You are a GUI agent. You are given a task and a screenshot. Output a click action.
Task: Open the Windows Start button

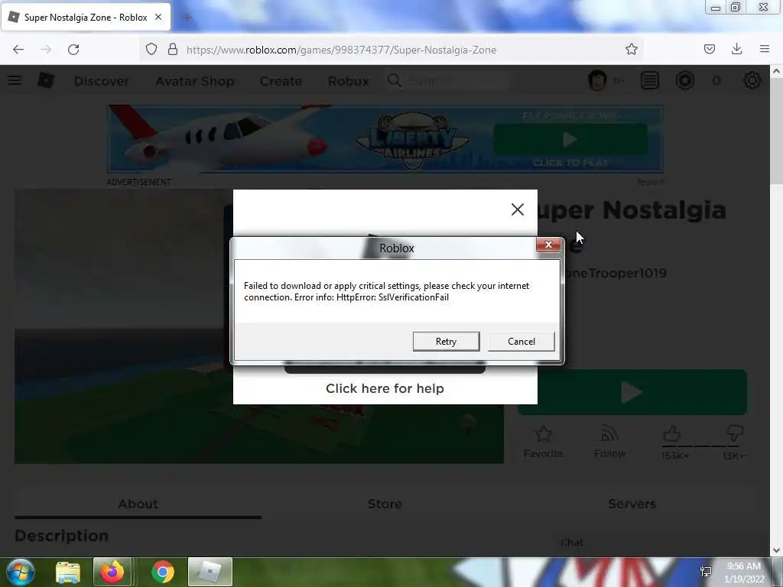20,572
